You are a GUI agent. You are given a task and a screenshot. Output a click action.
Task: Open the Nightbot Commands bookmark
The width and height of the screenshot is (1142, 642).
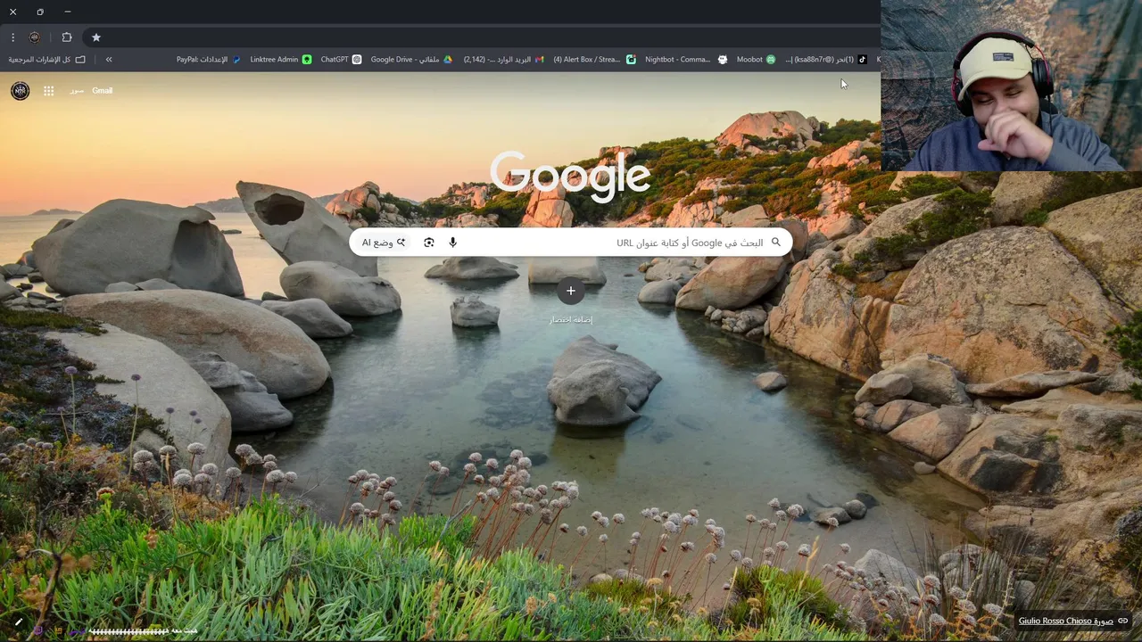686,60
